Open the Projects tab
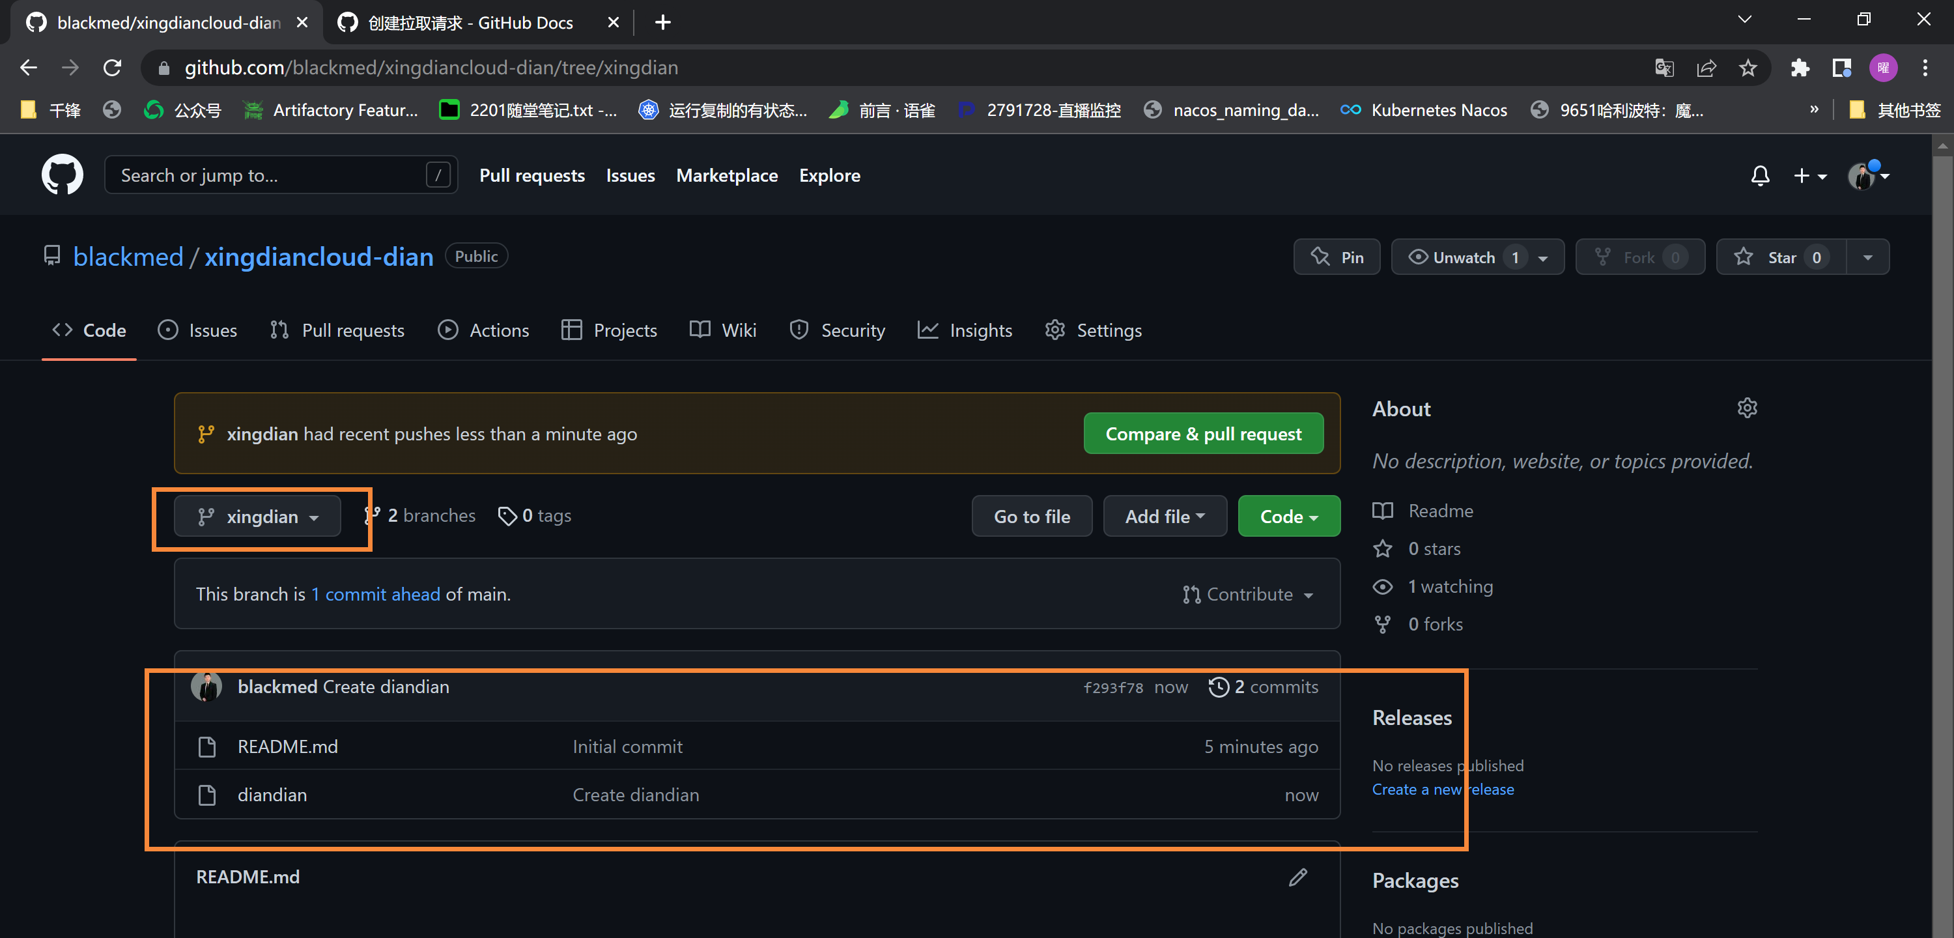Image resolution: width=1954 pixels, height=938 pixels. click(x=609, y=330)
